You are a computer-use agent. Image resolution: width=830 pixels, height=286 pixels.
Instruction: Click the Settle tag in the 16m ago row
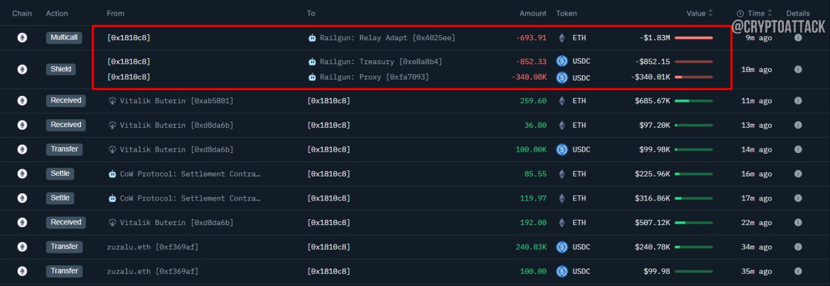[60, 174]
